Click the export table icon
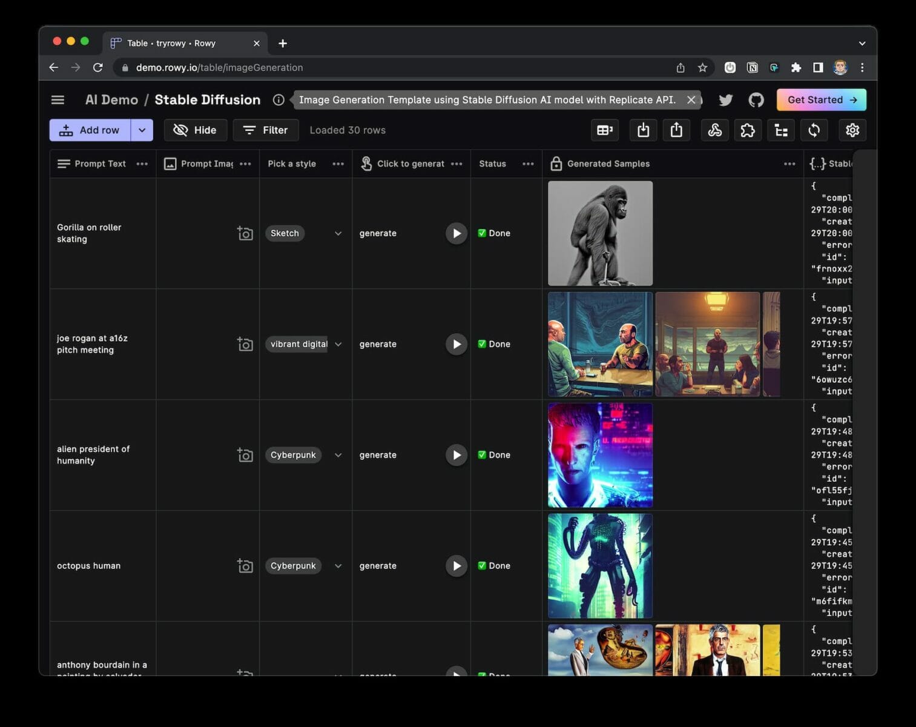 point(676,130)
